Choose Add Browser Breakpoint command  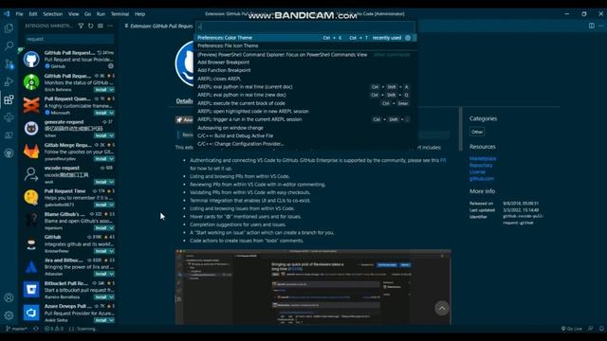(x=304, y=63)
